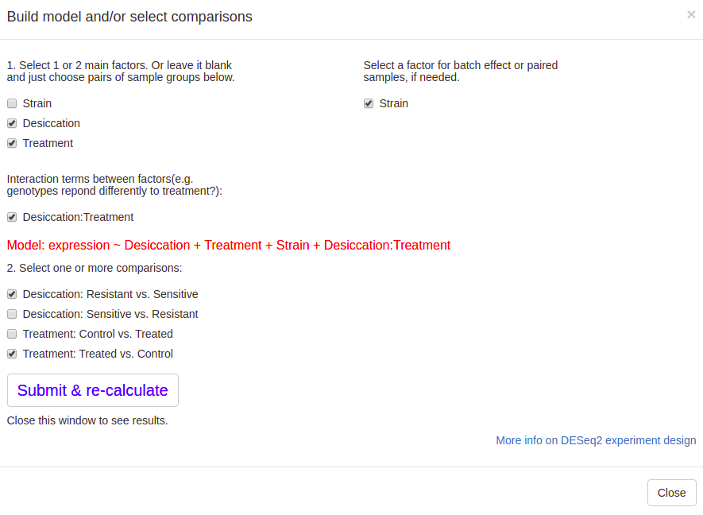Select comparison Desiccation: Sensitive vs. Resistant

[12, 314]
